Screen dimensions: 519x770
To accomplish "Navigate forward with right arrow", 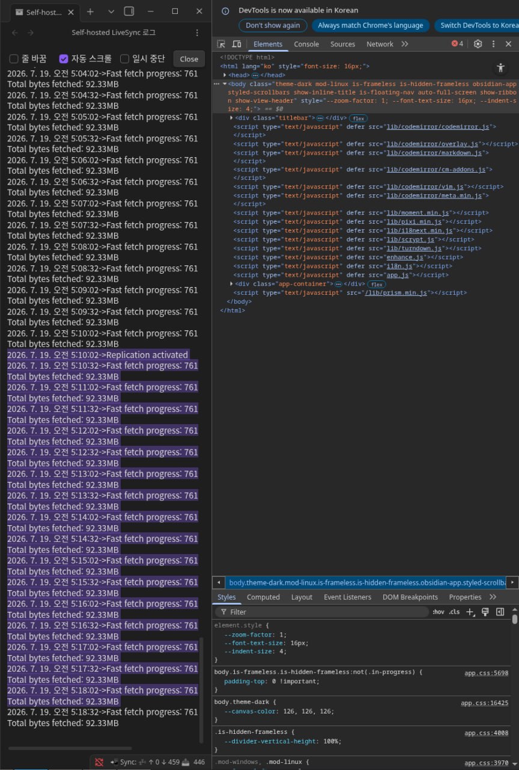I will (31, 32).
